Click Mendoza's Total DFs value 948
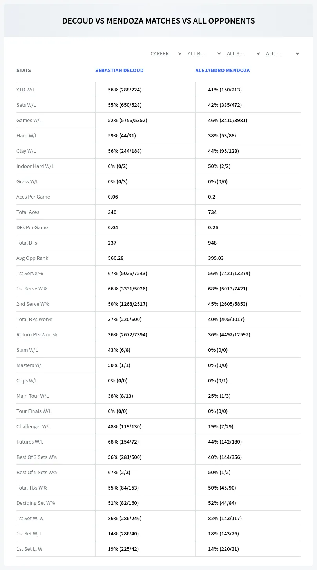The height and width of the screenshot is (570, 317). click(212, 243)
